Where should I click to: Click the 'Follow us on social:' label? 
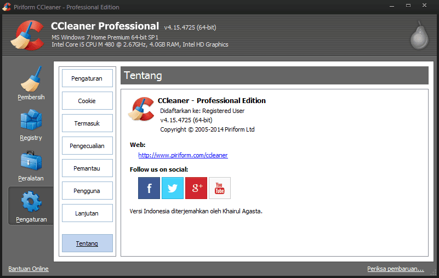coord(159,169)
